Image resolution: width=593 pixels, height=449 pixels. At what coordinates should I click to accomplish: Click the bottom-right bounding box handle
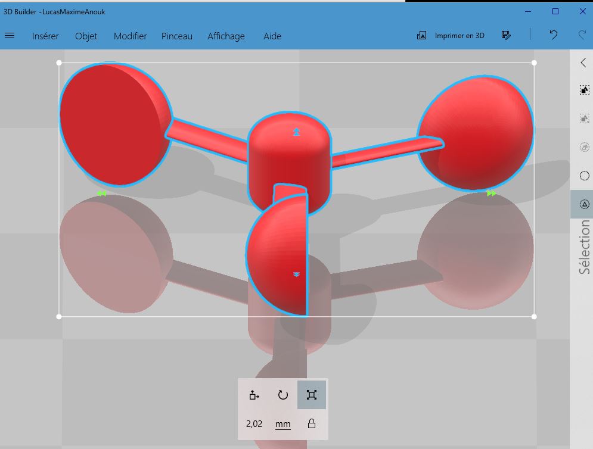pos(534,317)
